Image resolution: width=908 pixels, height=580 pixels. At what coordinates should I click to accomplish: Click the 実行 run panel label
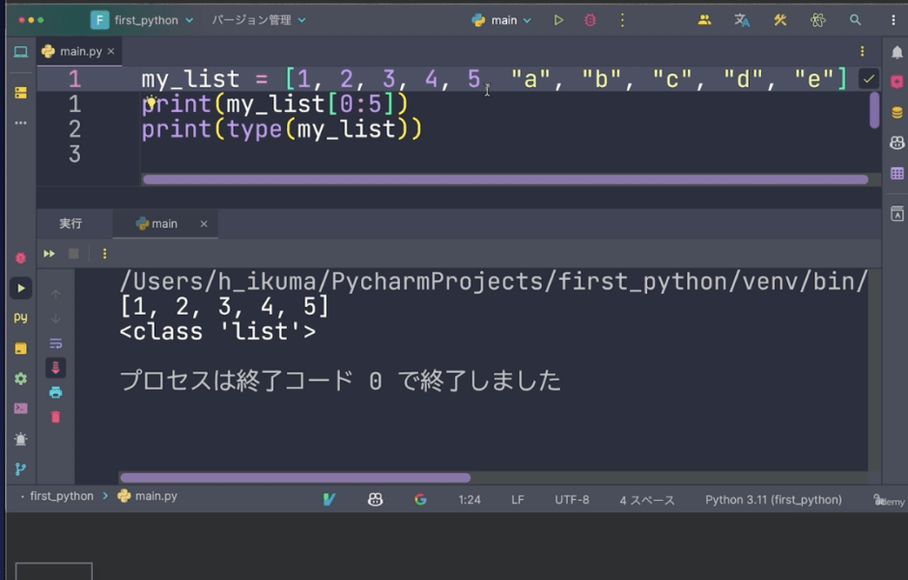(71, 223)
